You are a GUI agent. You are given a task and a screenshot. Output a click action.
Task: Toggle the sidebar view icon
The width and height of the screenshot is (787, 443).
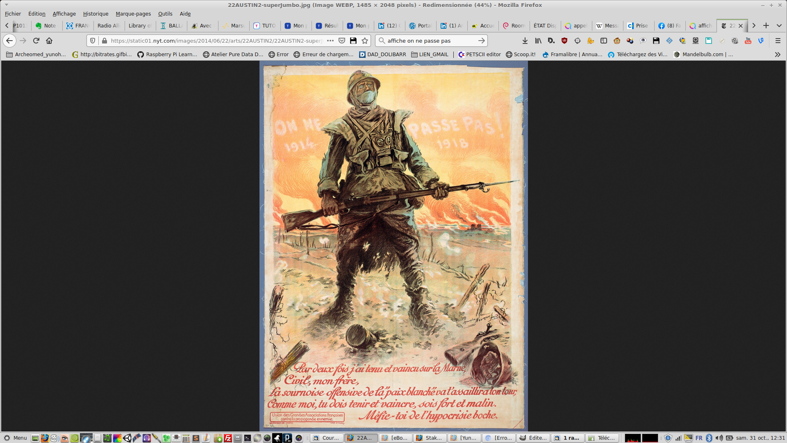604,41
